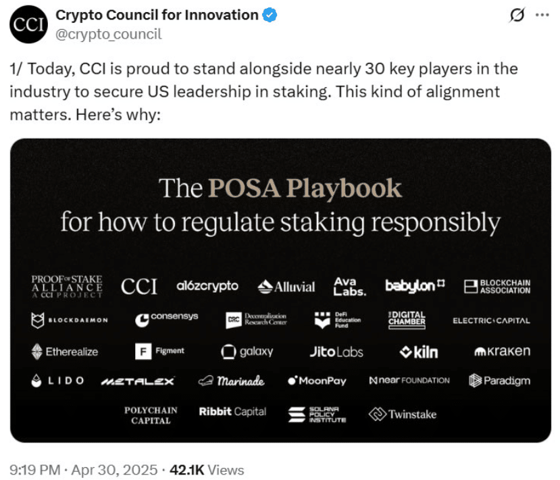Click the Blockchain Association logo

coord(497,287)
